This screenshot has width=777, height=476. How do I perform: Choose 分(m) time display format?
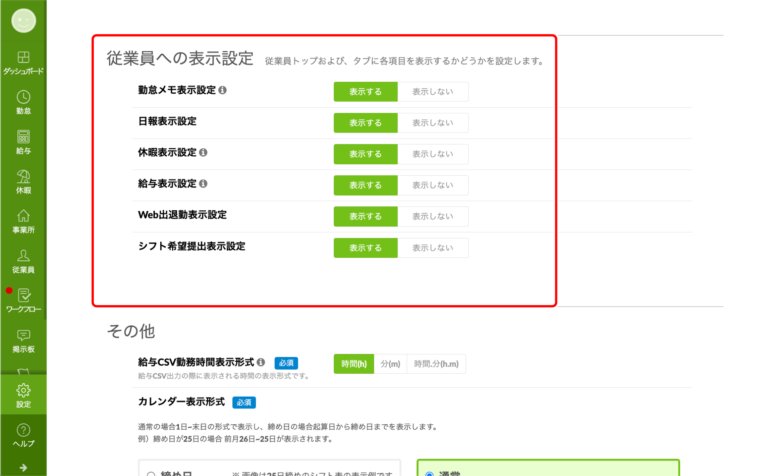(x=390, y=364)
